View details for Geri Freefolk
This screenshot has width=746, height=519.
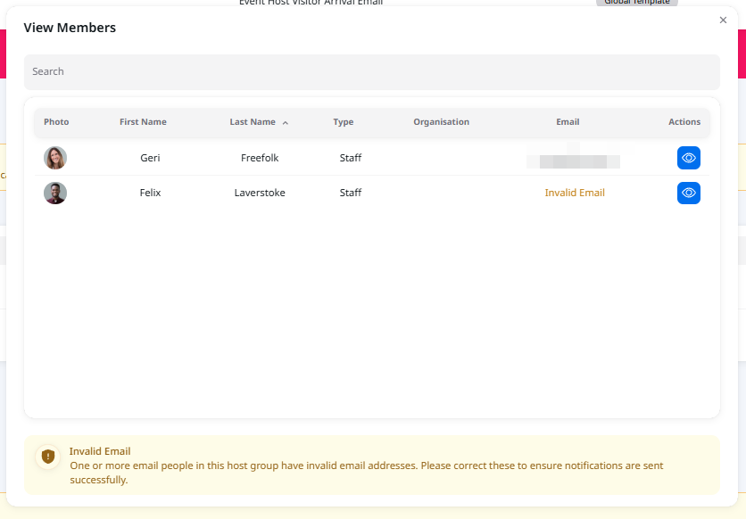pos(688,158)
